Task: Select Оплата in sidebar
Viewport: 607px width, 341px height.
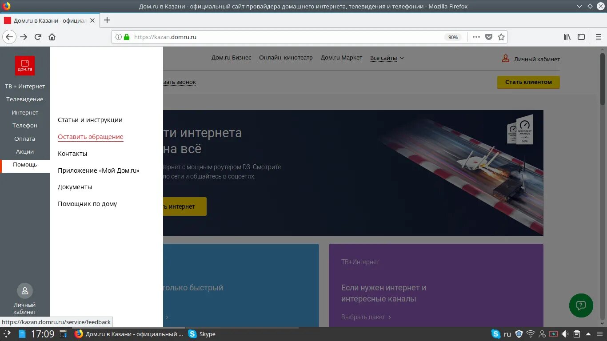Action: coord(25,139)
